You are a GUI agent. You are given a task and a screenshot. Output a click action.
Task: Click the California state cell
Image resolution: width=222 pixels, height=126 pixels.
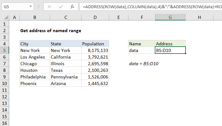coord(65,57)
